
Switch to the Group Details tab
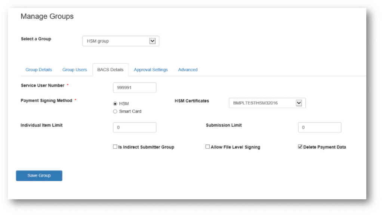(x=39, y=70)
